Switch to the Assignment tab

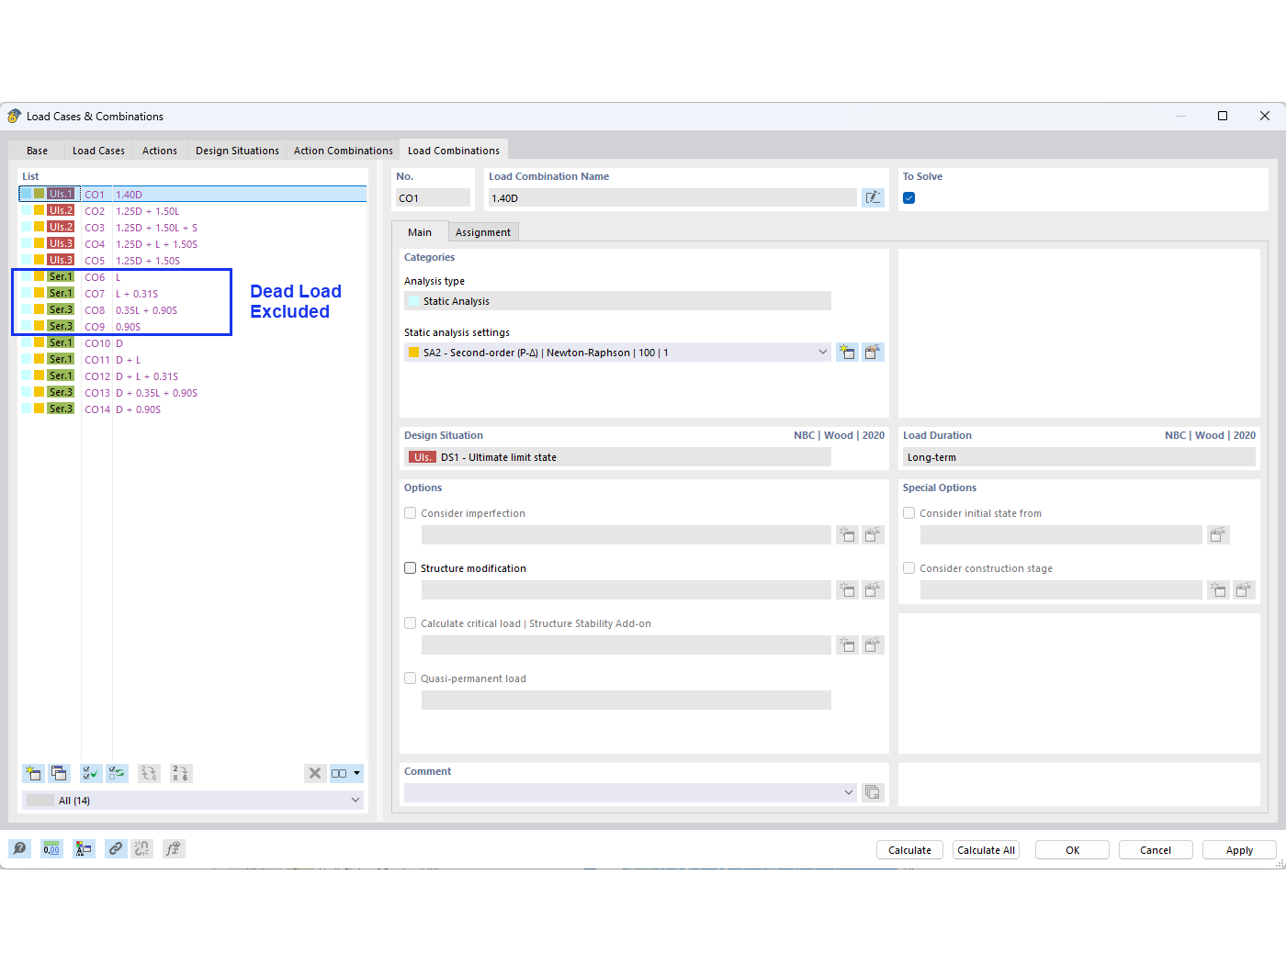(483, 231)
